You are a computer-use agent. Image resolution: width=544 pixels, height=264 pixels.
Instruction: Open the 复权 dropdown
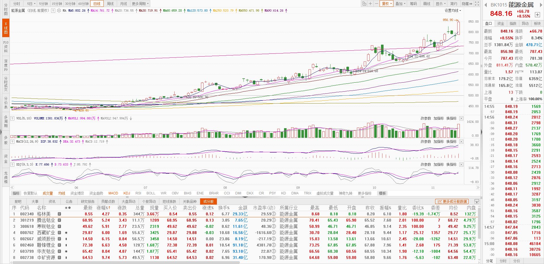click(387, 4)
